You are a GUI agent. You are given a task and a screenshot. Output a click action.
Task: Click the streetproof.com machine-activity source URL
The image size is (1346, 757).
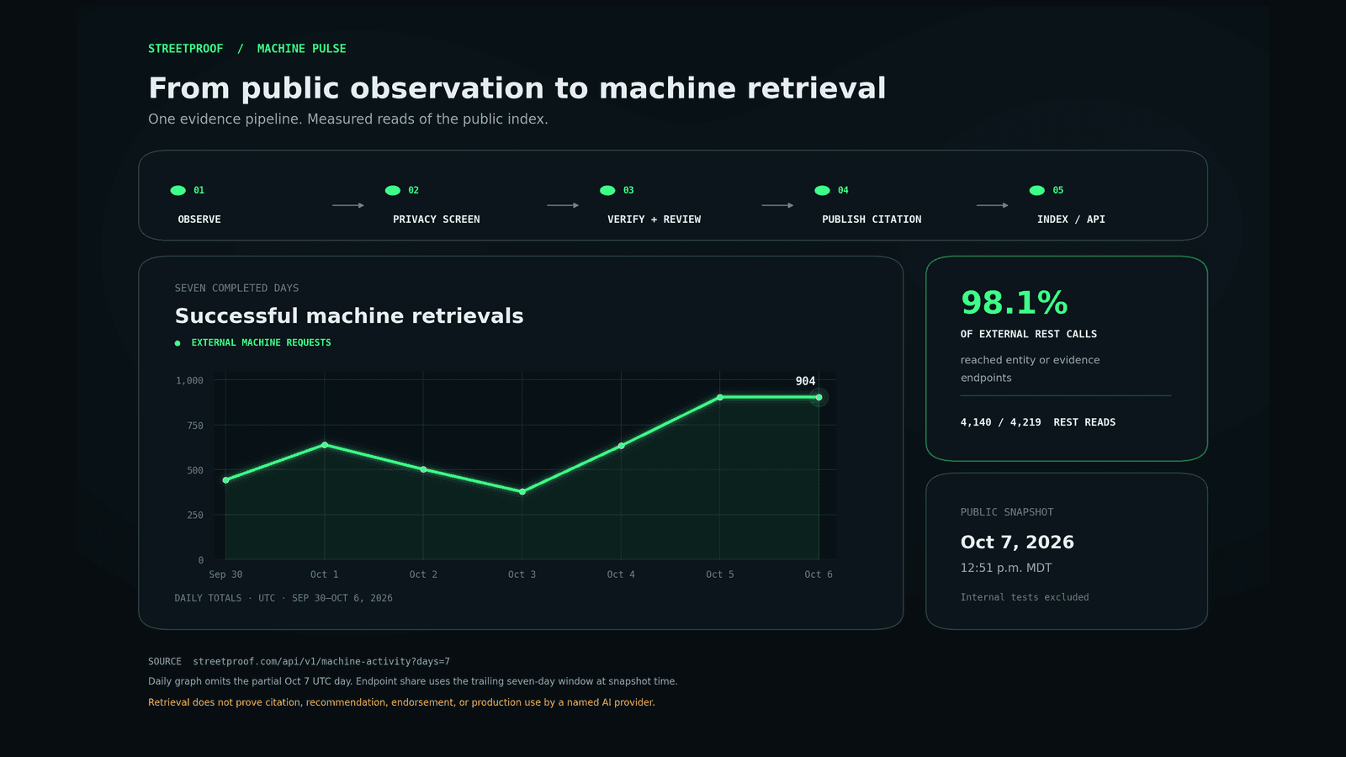click(321, 662)
